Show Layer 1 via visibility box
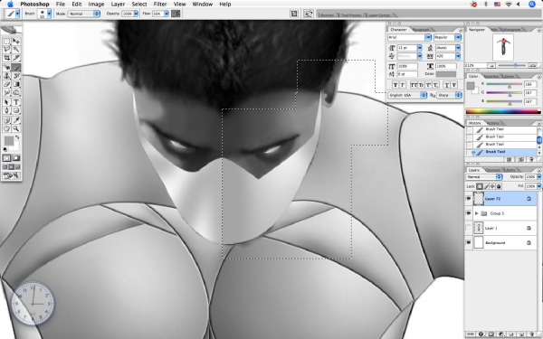Viewport: 543px width, 339px height. (469, 228)
